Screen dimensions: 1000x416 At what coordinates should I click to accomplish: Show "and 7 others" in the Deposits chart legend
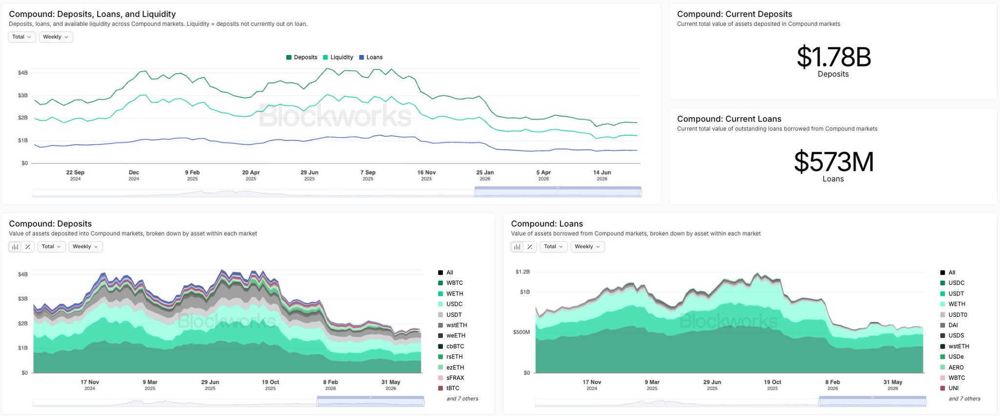click(x=462, y=399)
